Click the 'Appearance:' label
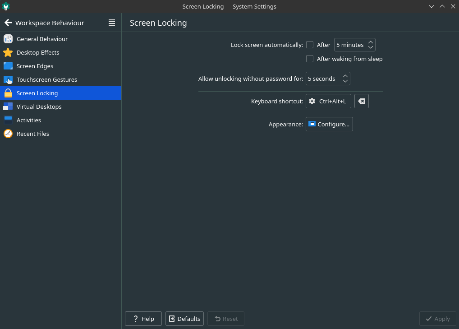This screenshot has width=459, height=329. [286, 124]
